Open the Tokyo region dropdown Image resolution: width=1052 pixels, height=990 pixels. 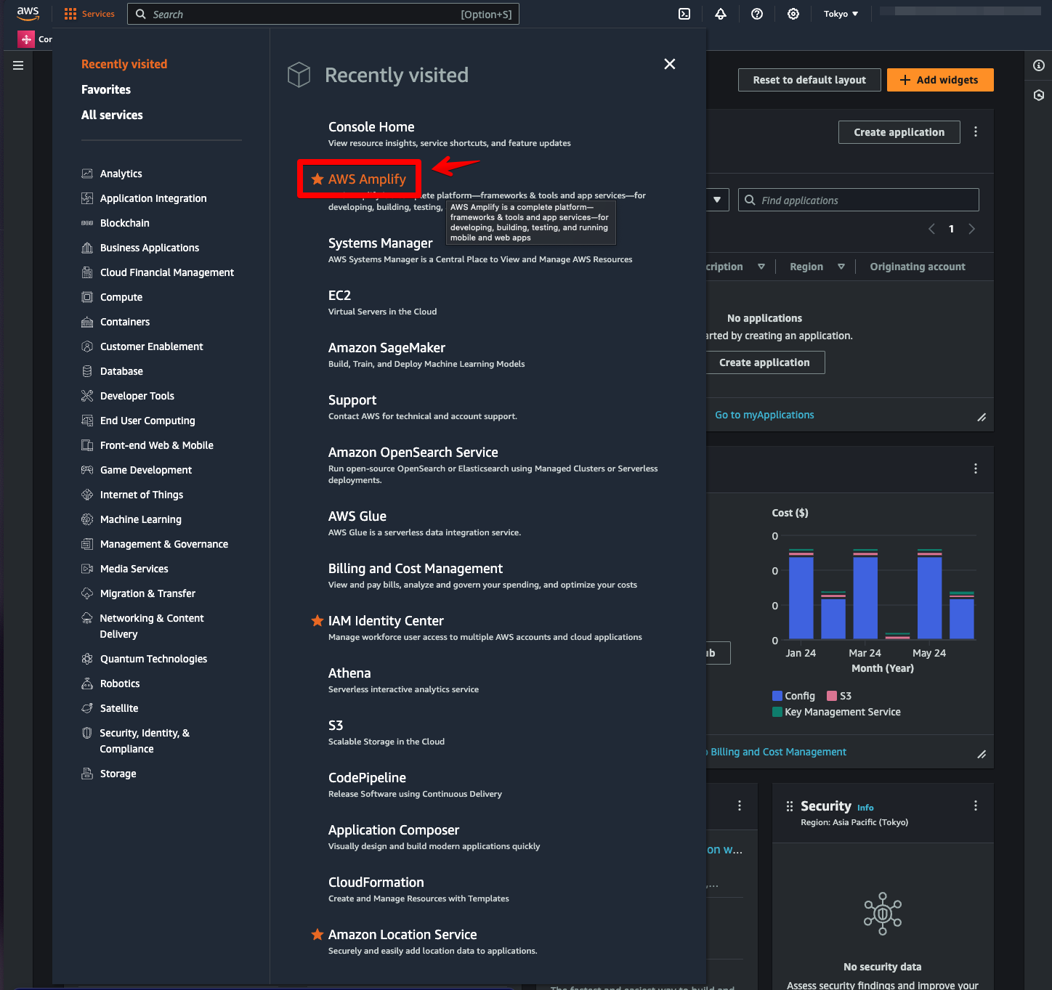point(841,14)
